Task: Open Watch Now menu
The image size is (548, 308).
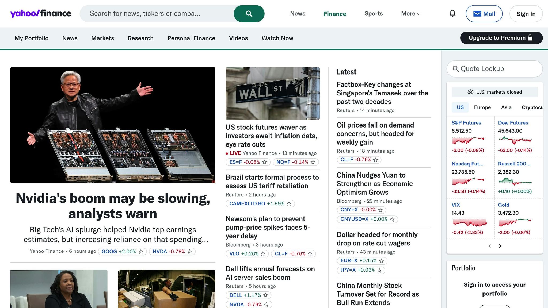Action: pos(277,38)
